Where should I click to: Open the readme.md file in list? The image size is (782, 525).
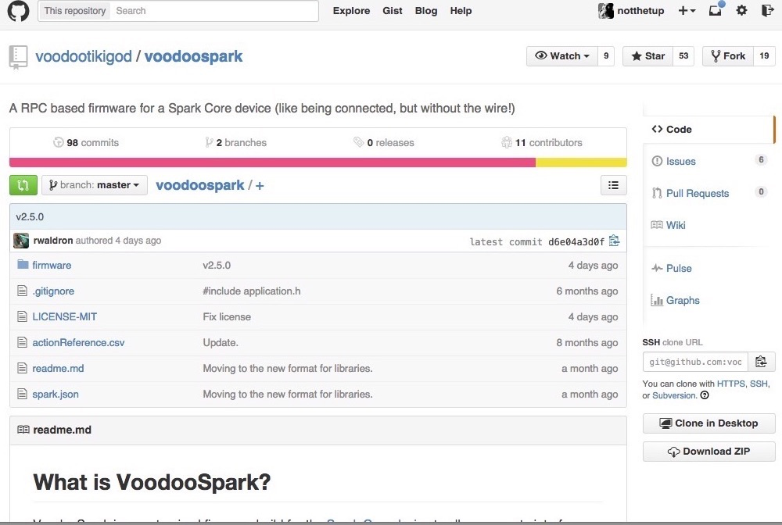(58, 369)
